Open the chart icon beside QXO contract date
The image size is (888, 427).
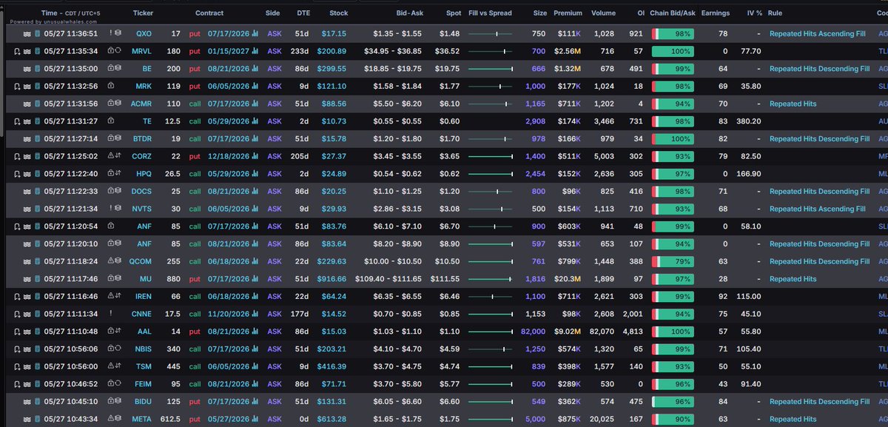(x=255, y=33)
